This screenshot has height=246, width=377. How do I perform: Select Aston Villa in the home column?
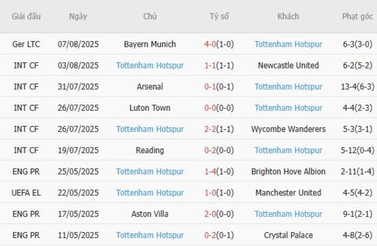pos(150,214)
